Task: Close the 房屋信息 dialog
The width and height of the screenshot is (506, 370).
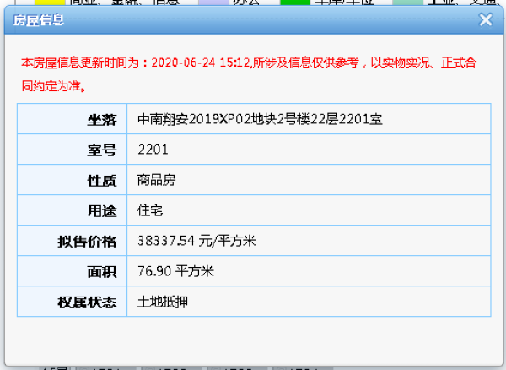Action: click(486, 19)
